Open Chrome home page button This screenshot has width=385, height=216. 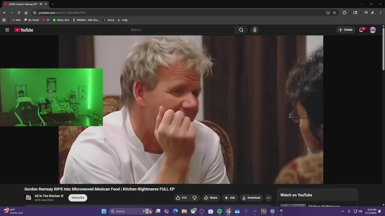pyautogui.click(x=26, y=13)
